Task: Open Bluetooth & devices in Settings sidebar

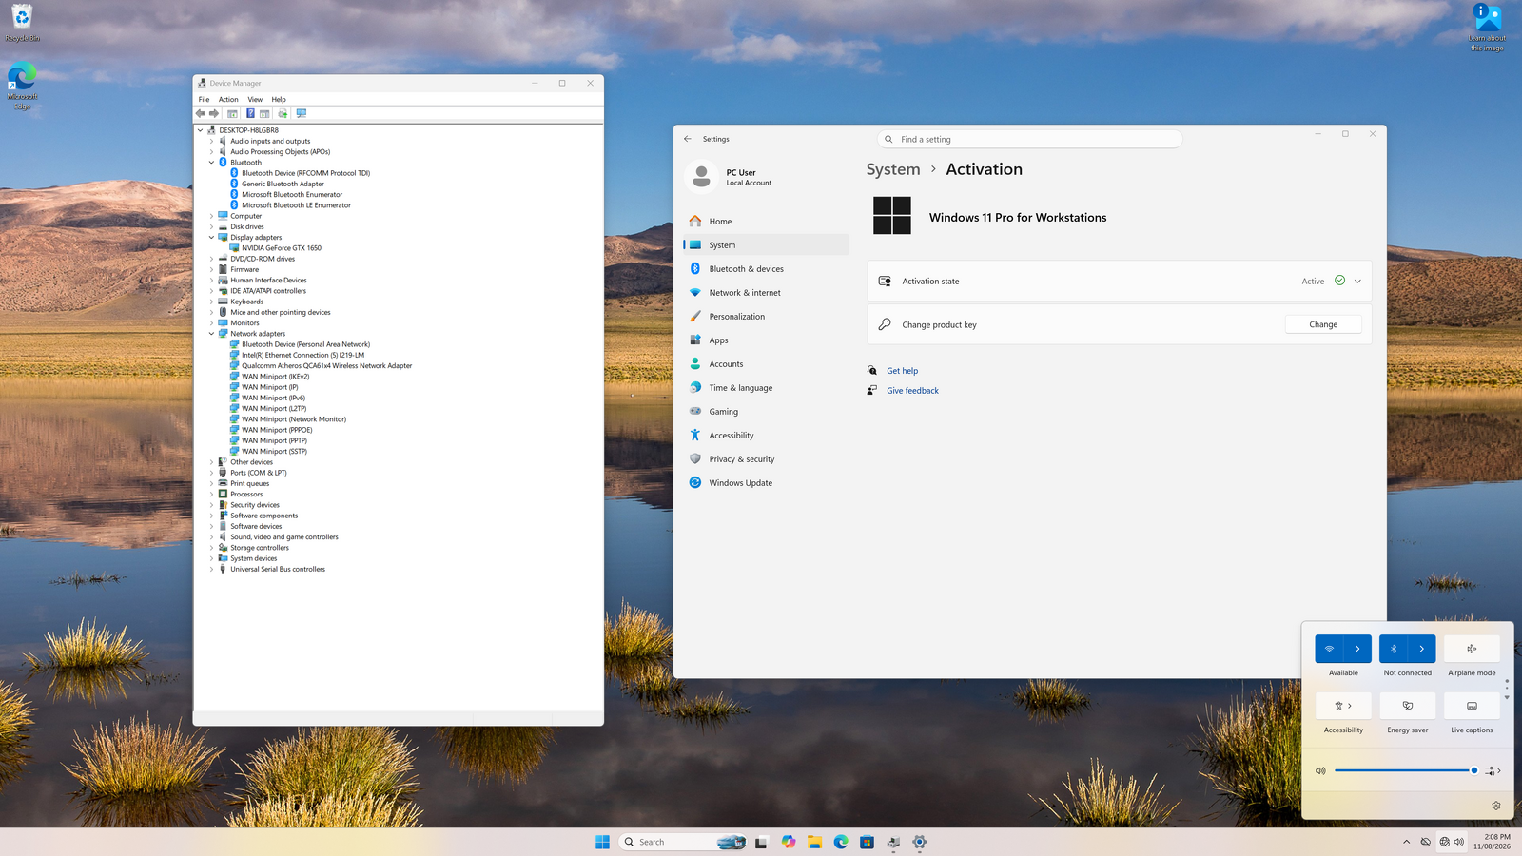Action: (766, 269)
